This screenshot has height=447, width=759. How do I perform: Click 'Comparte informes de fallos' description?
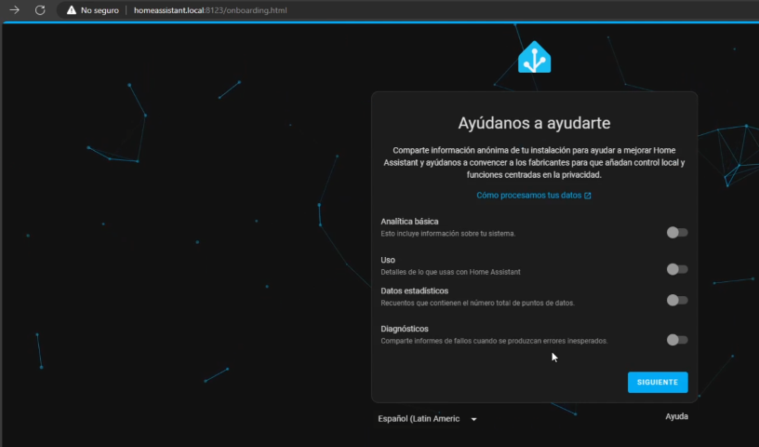(x=494, y=341)
